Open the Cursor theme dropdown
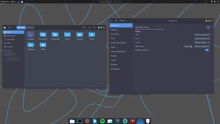220x124 pixels. [202, 42]
